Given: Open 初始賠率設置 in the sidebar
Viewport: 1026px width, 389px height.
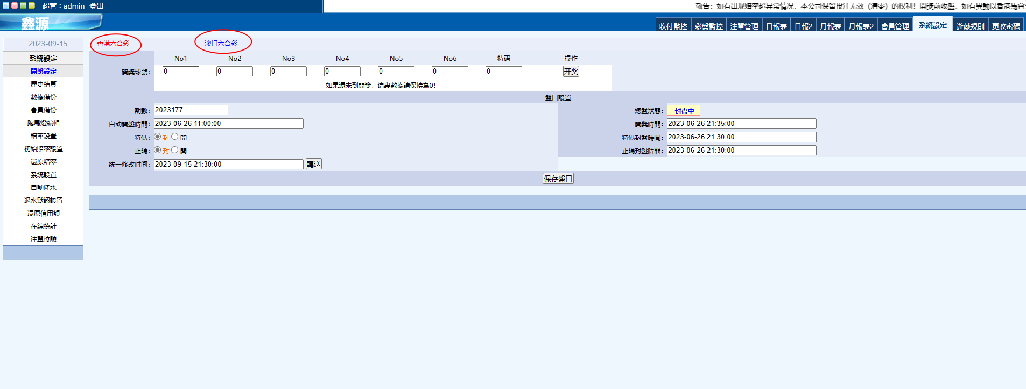Looking at the screenshot, I should 43,148.
